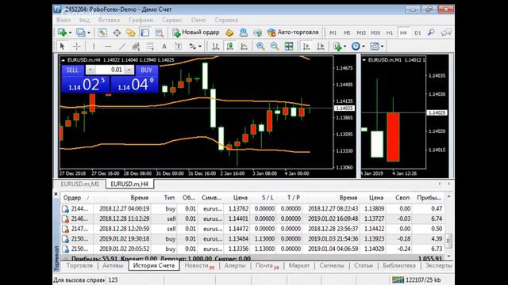This screenshot has height=285, width=508.
Task: Open the new chart dropdown arrow
Action: click(70, 32)
